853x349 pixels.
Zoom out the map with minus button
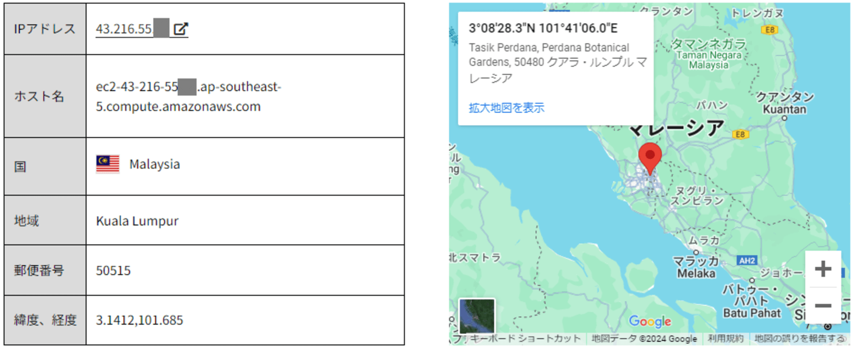coord(823,305)
